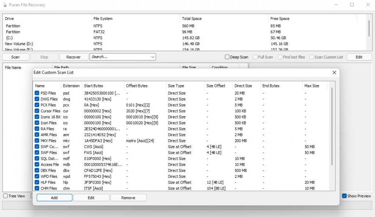Enable Full Scan
The width and height of the screenshot is (375, 217).
point(255,57)
